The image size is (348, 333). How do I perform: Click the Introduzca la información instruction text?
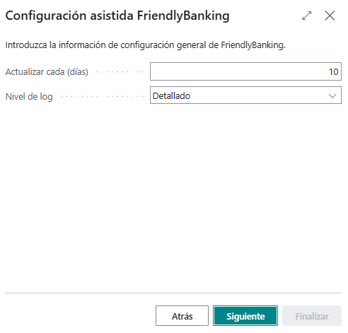145,45
